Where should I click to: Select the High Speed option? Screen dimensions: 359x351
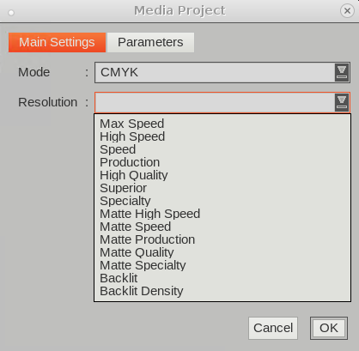click(222, 136)
